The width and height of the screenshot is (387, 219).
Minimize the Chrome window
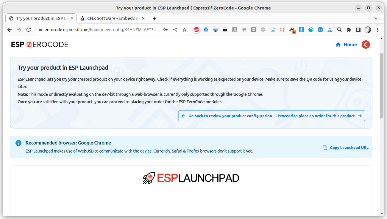(359, 8)
